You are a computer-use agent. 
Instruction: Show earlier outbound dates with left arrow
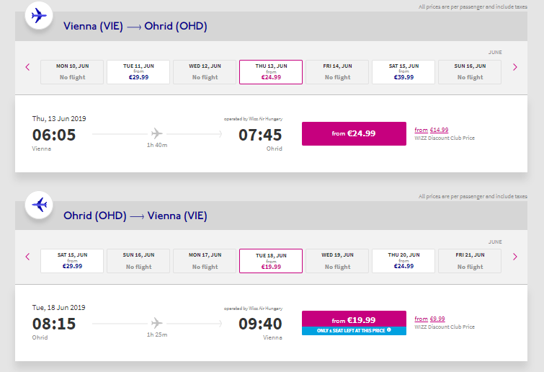(27, 67)
